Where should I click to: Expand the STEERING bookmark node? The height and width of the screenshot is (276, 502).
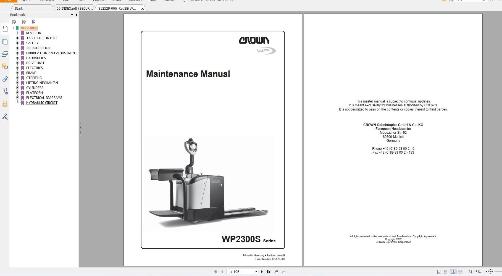[x=18, y=78]
